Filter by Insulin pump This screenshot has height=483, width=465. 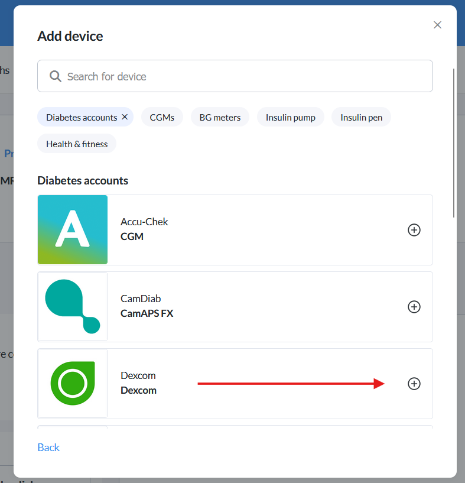click(x=290, y=117)
